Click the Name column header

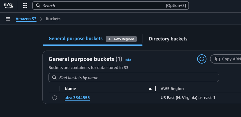pyautogui.click(x=70, y=89)
